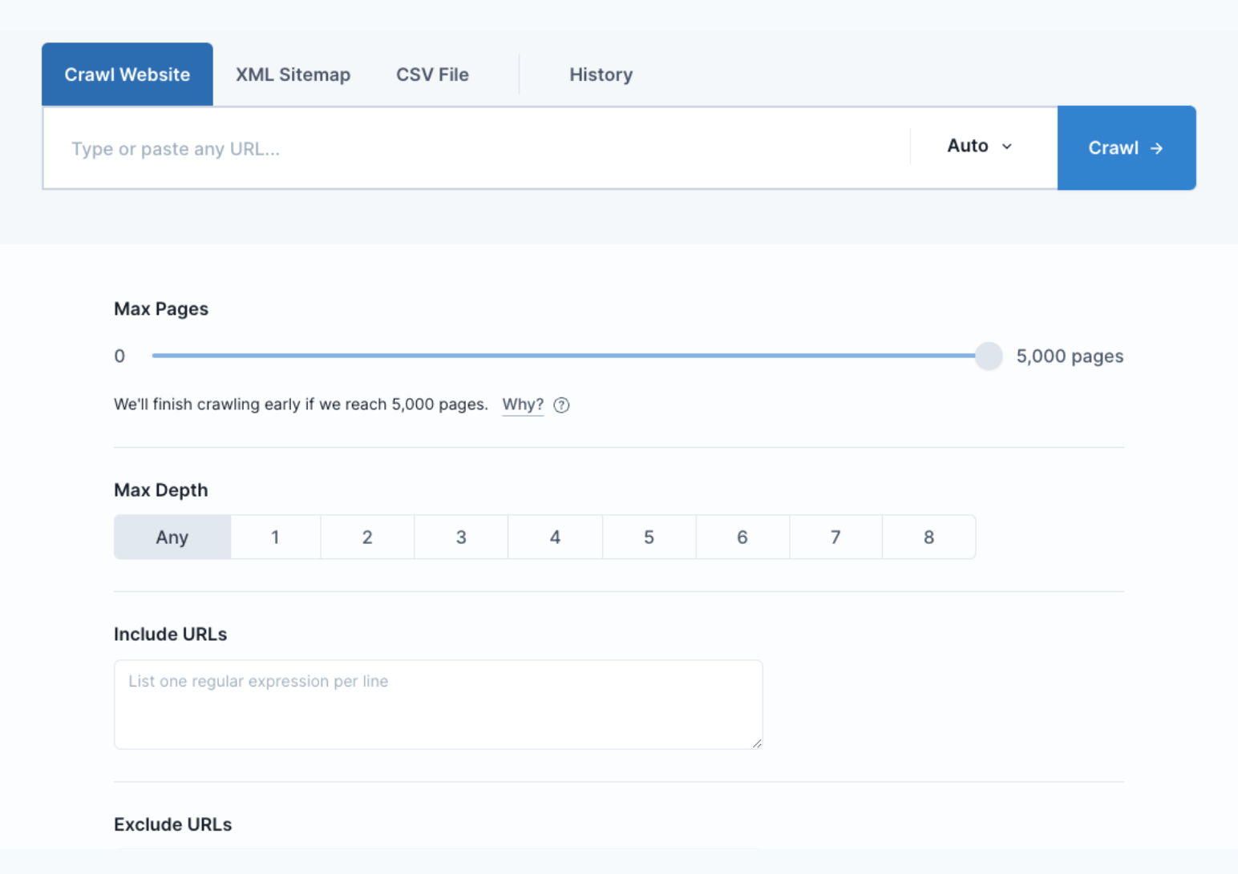Set max depth to 1
Image resolution: width=1238 pixels, height=874 pixels.
(x=275, y=537)
